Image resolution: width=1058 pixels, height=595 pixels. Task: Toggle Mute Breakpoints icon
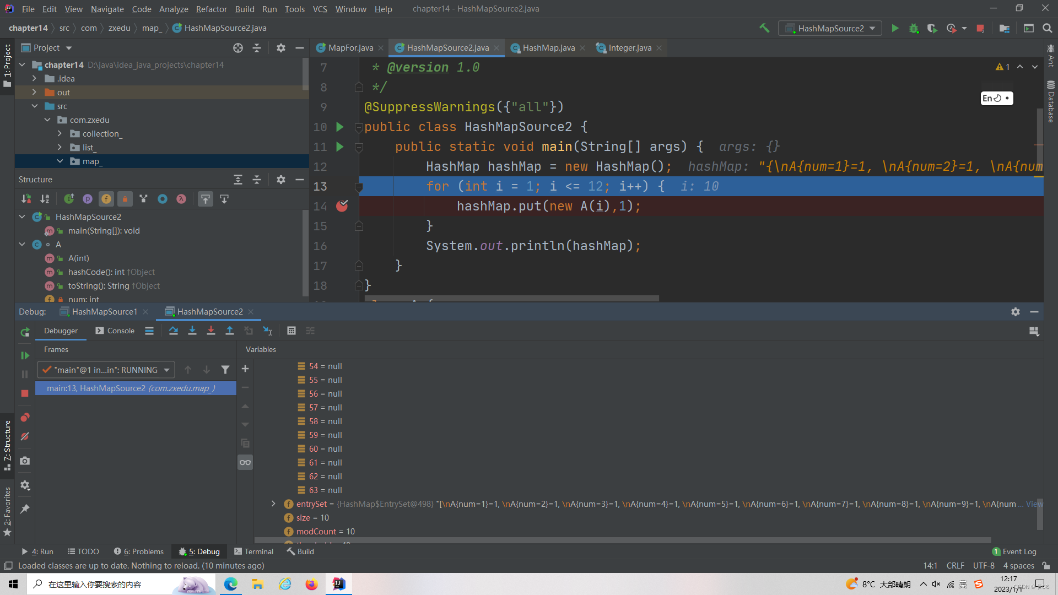pos(25,436)
